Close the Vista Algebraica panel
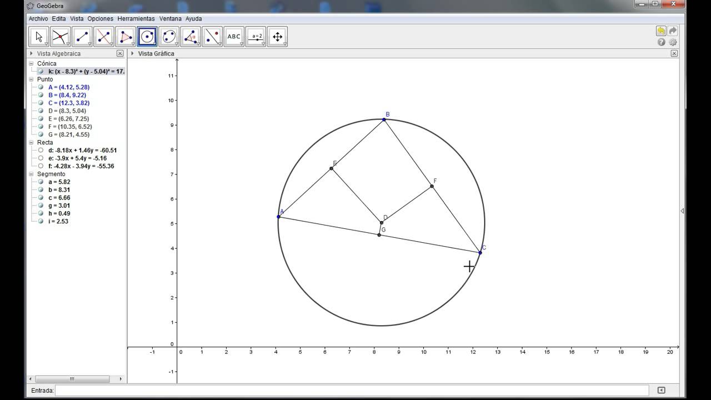 [120, 54]
